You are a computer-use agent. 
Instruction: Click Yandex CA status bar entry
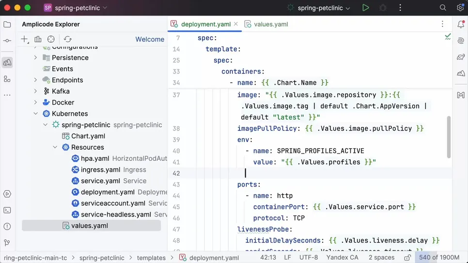coord(342,257)
